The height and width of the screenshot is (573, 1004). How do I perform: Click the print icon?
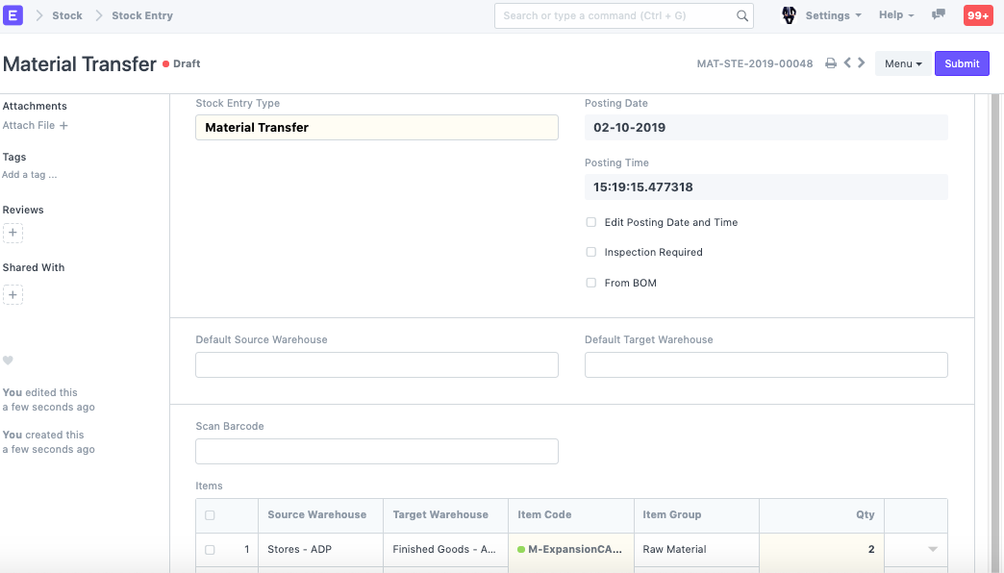pyautogui.click(x=831, y=63)
